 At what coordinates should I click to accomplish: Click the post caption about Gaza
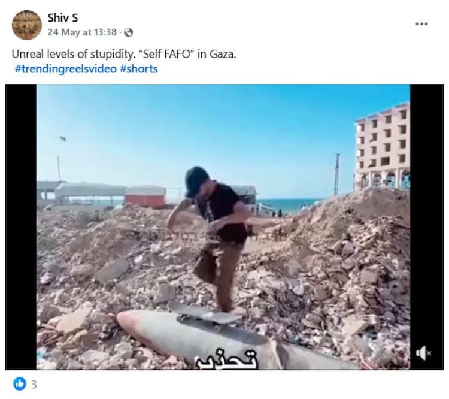coord(124,54)
